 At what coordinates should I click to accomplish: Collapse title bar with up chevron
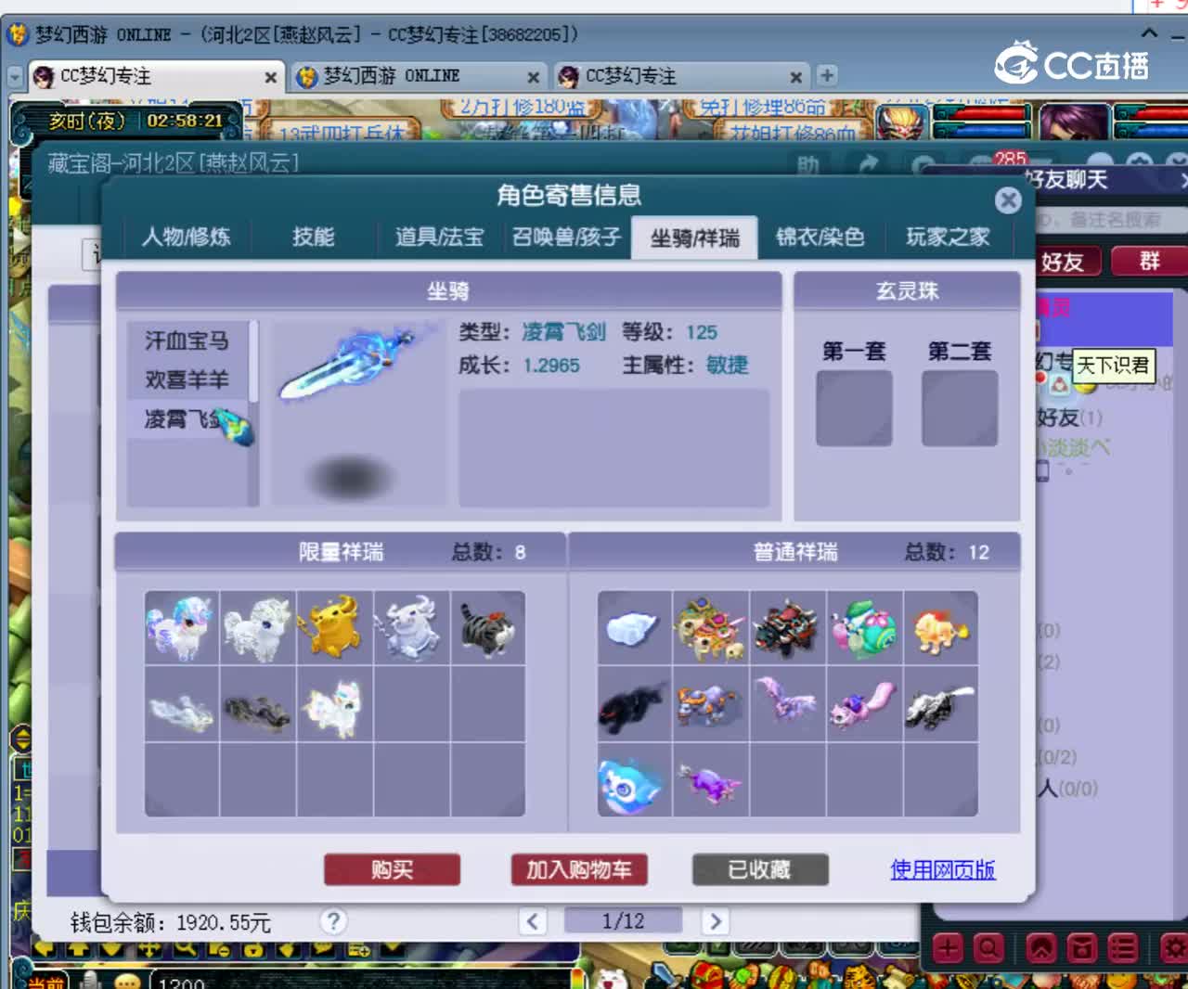pyautogui.click(x=1149, y=33)
